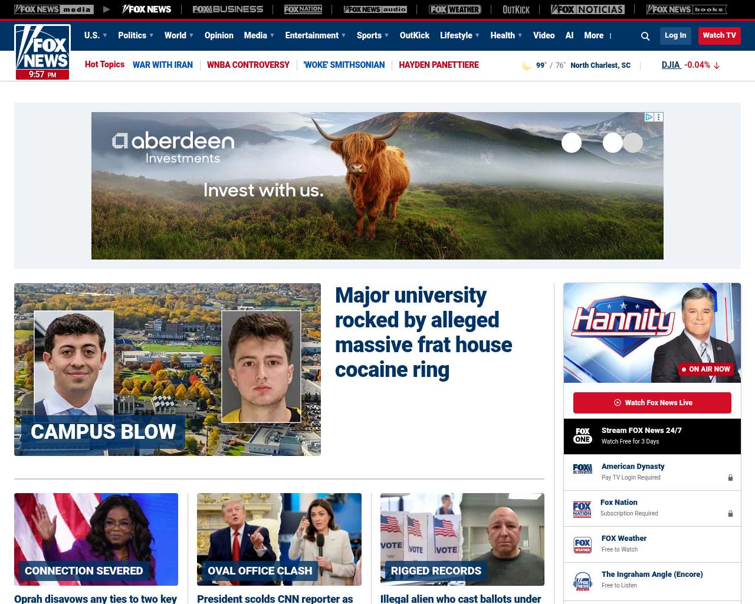Screen dimensions: 755x604
Task: Click the Fox News Audio logo
Action: [x=375, y=9]
